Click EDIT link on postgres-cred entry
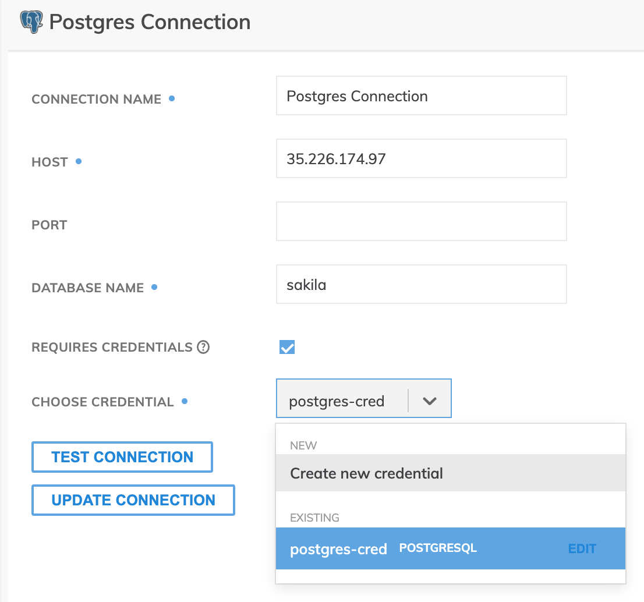 582,548
